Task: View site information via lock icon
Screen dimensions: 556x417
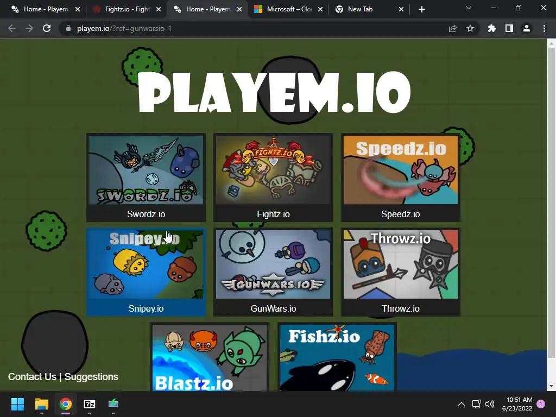Action: pyautogui.click(x=68, y=28)
